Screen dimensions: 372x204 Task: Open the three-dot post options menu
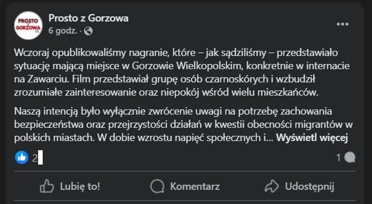343,24
